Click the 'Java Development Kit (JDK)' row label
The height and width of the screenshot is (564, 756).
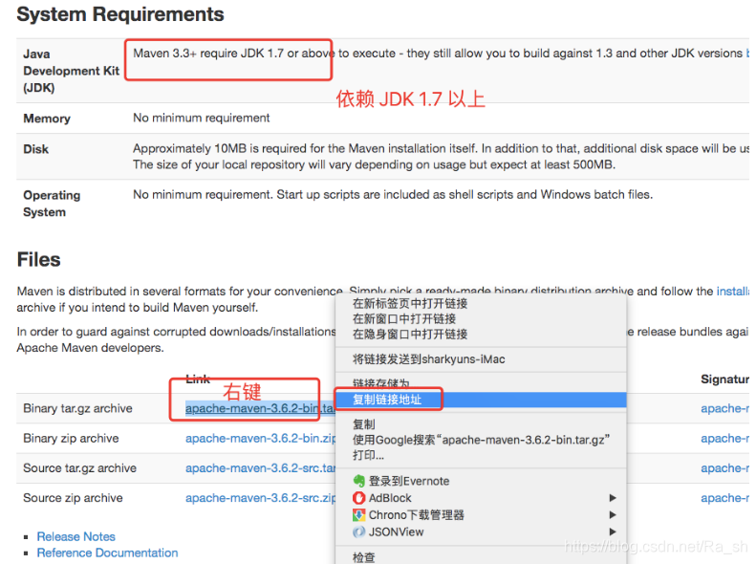(71, 71)
